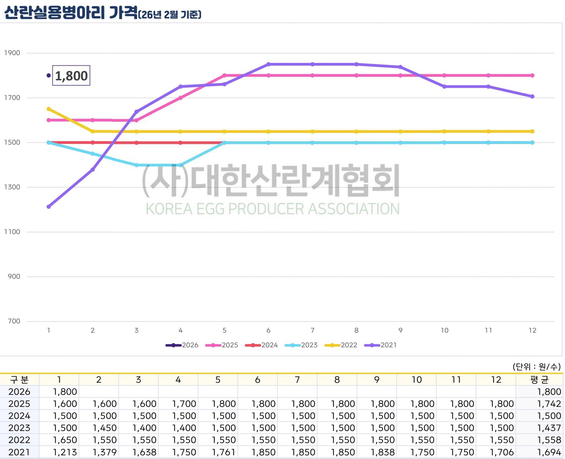Click the 평균 column header in table
Image resolution: width=565 pixels, height=459 pixels.
click(x=539, y=380)
